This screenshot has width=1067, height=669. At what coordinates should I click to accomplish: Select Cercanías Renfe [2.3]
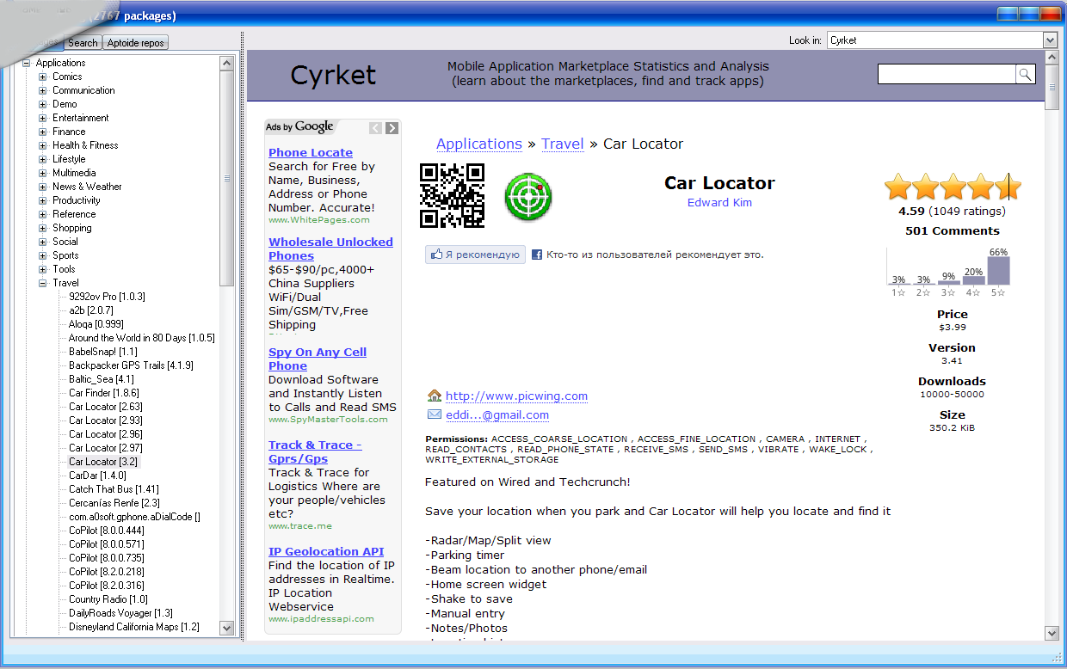click(x=114, y=503)
